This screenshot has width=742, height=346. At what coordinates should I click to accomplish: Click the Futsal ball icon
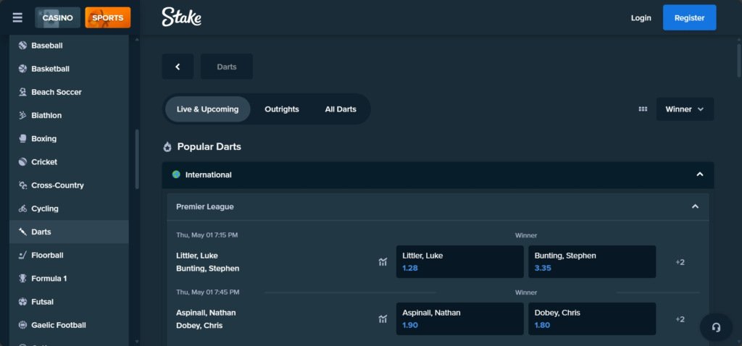[22, 302]
